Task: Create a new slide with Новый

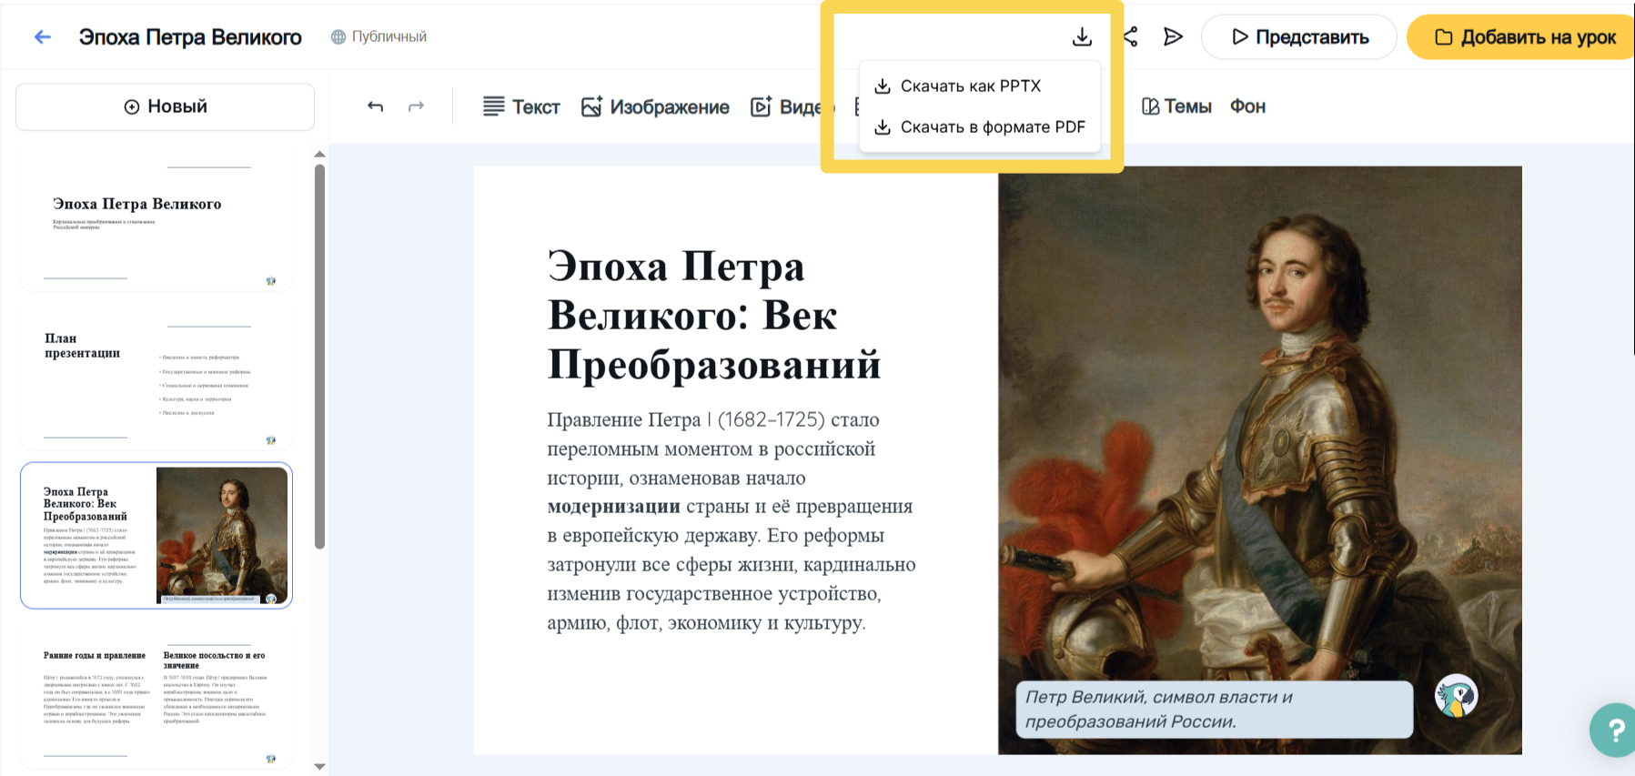Action: pyautogui.click(x=166, y=106)
